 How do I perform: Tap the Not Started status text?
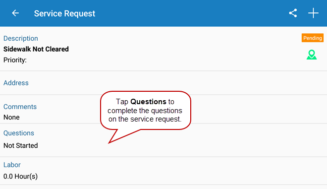coord(21,145)
